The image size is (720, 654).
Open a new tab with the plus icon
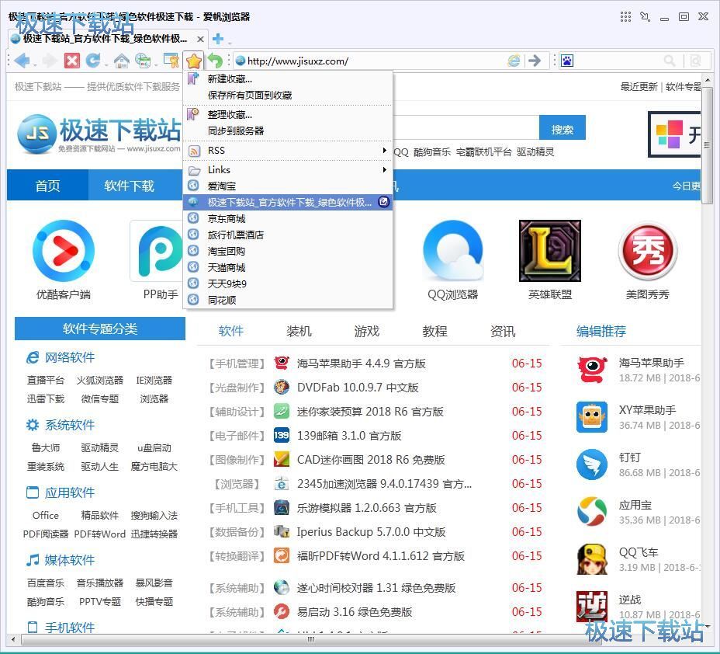pos(218,39)
